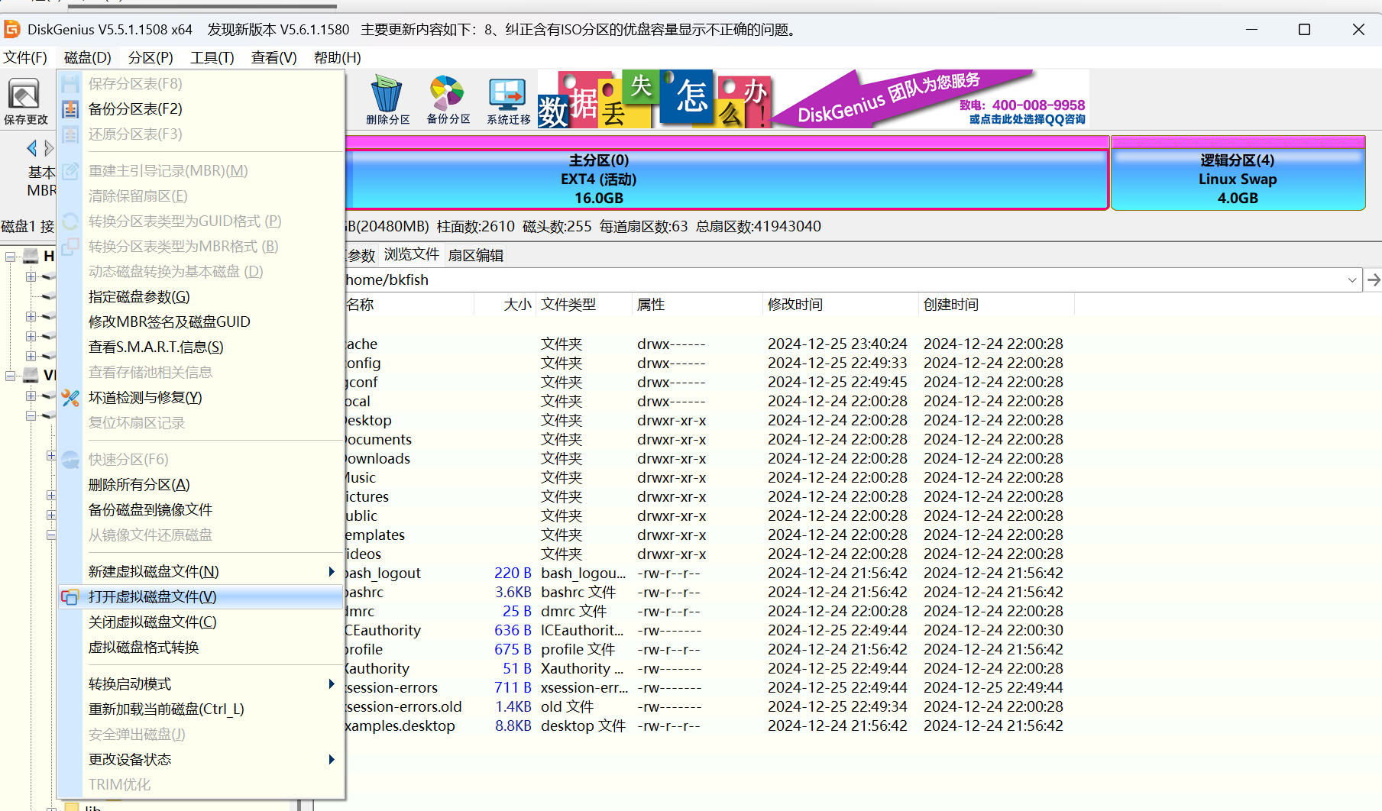The height and width of the screenshot is (811, 1382).
Task: Click the 备份分区 toolbar icon
Action: tap(448, 100)
